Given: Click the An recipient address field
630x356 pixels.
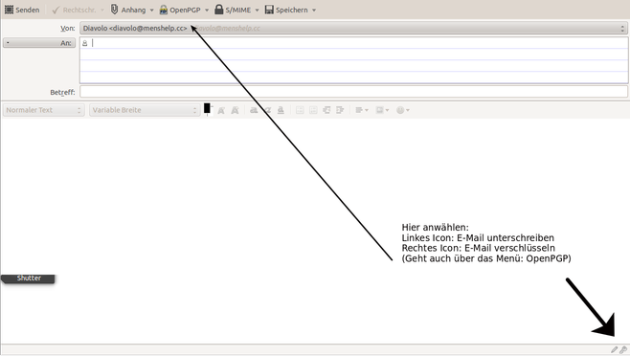Looking at the screenshot, I should coord(354,43).
